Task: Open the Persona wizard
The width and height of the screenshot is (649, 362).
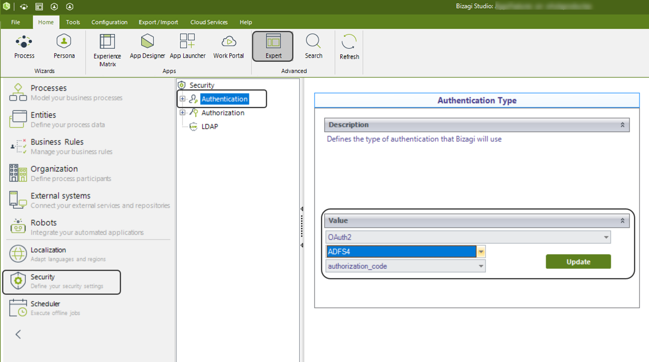Action: click(64, 47)
